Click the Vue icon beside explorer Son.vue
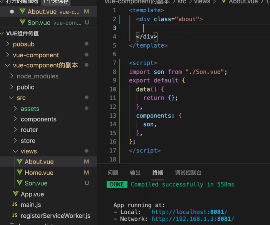 (x=20, y=183)
